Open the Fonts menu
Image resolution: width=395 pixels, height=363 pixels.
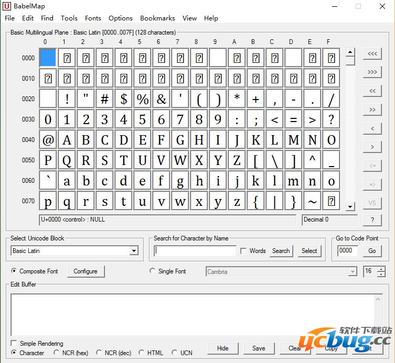click(93, 18)
